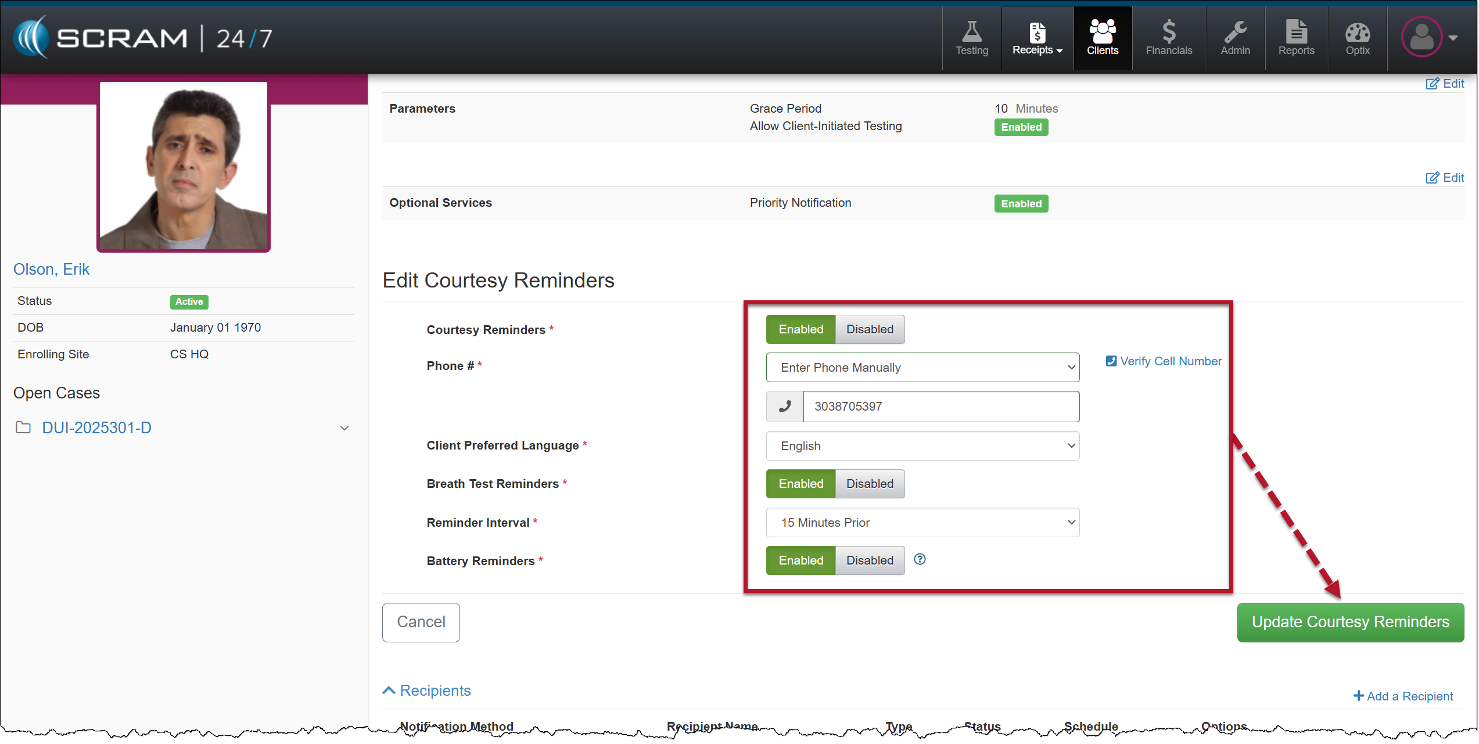This screenshot has height=744, width=1479.
Task: Toggle Verify Cell Number checkbox
Action: point(1111,361)
